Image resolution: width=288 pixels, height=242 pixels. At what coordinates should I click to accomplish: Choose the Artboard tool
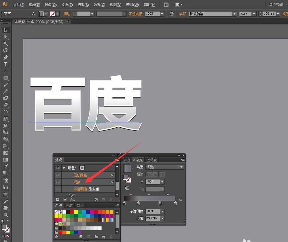coord(5,195)
